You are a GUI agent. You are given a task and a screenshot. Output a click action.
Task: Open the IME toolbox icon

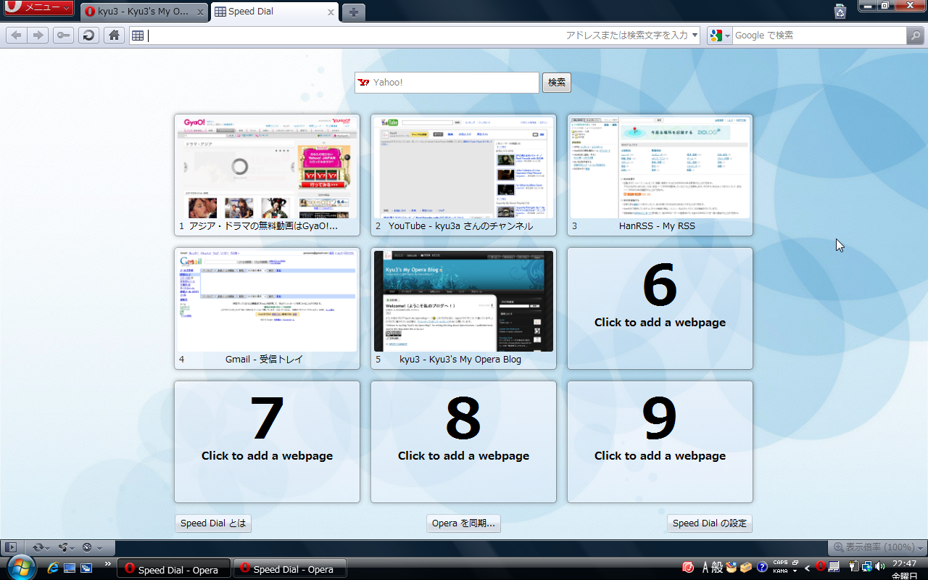[746, 567]
